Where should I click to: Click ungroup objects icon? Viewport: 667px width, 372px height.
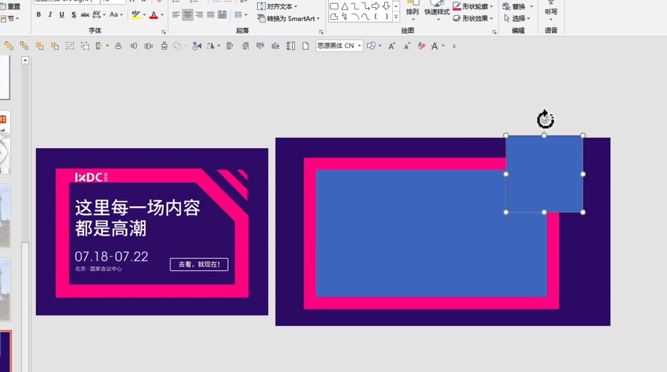click(x=85, y=46)
